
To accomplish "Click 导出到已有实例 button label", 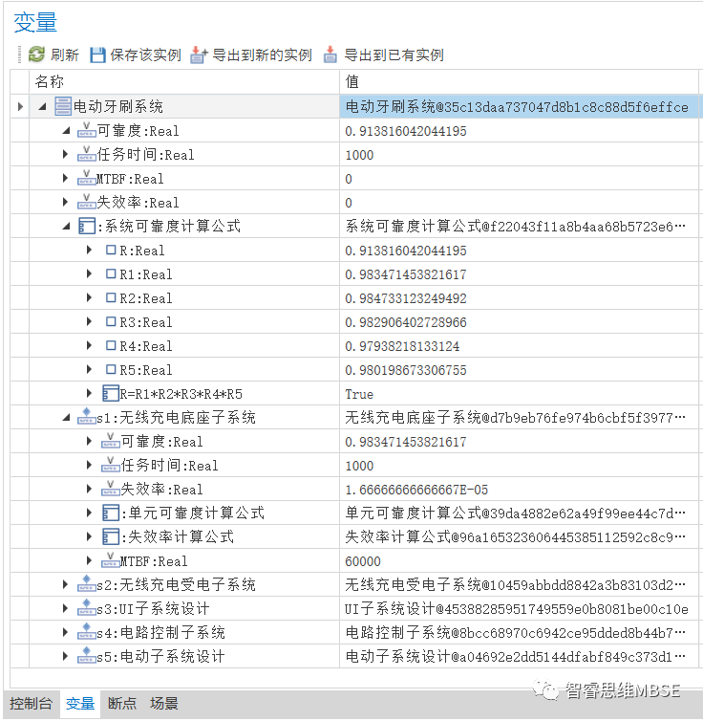I will click(x=394, y=55).
